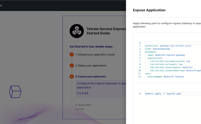Click the kubectl apply -f ingress.yaml command

[163, 94]
